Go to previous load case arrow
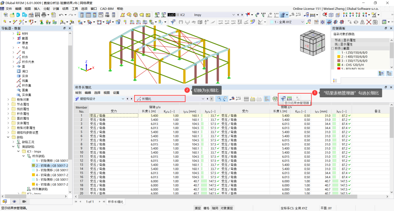Viewport: 394px width, 211px height. click(x=238, y=15)
